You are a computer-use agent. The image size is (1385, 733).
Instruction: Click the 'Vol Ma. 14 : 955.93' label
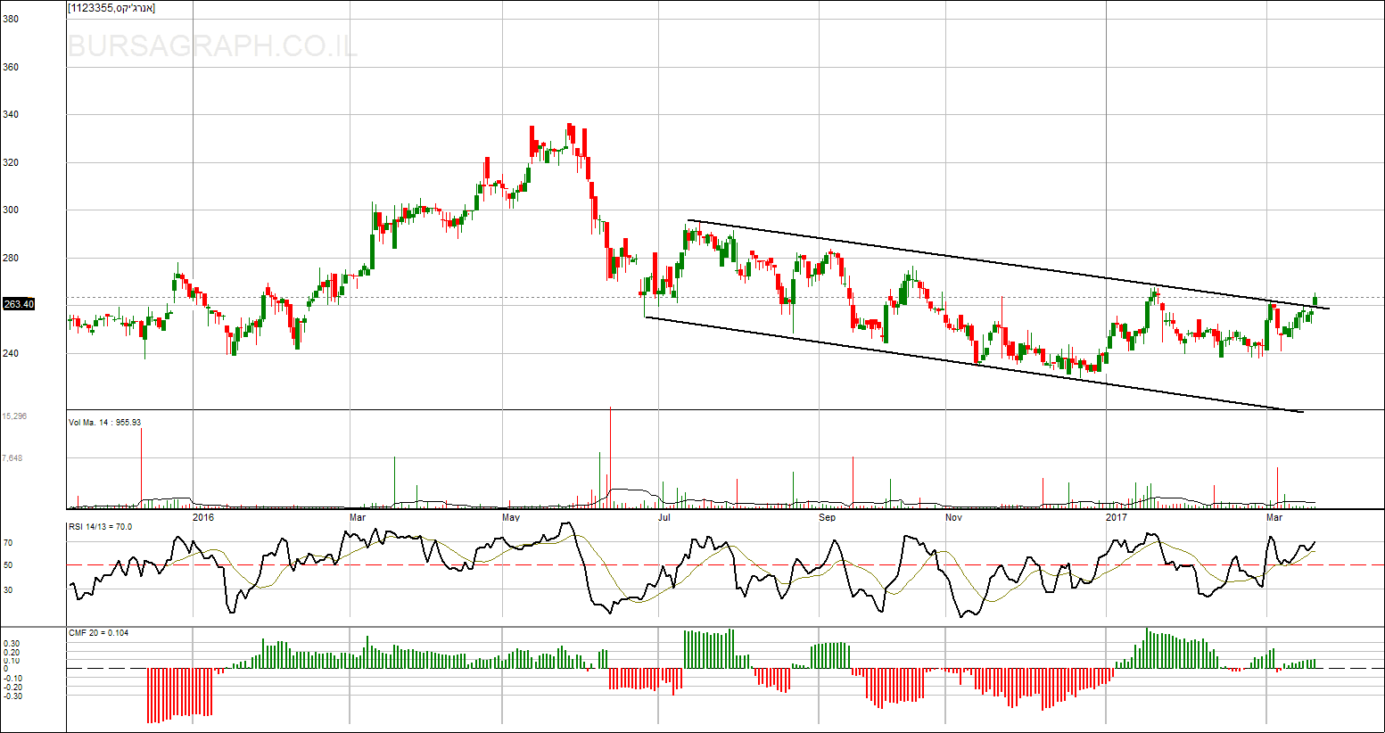[x=105, y=423]
